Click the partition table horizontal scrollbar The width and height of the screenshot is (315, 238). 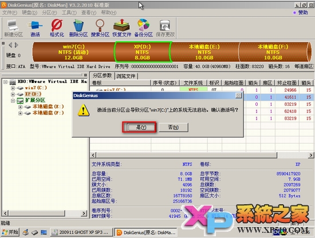click(202, 155)
